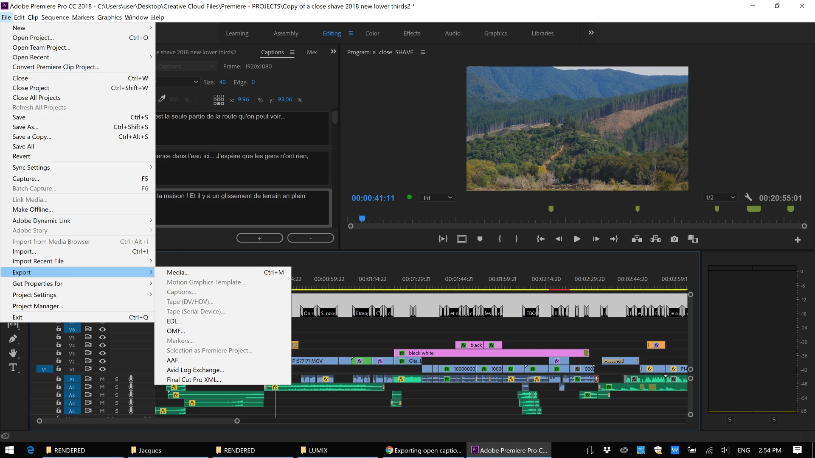
Task: Click the Add Marker icon in Program monitor
Action: point(480,239)
